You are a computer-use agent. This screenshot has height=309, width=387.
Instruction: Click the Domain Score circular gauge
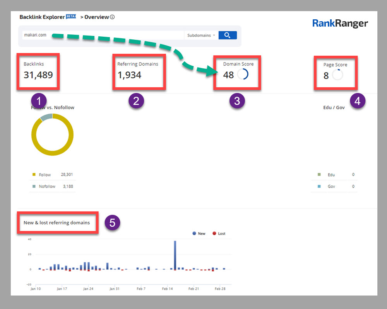(243, 75)
